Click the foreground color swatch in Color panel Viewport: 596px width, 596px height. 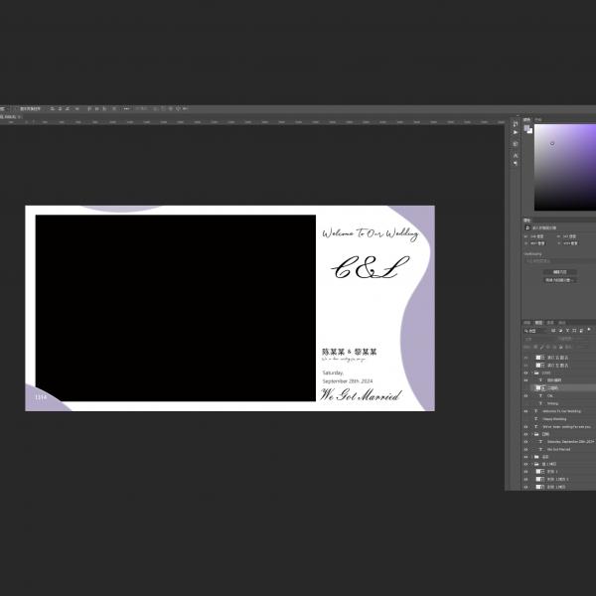point(527,127)
